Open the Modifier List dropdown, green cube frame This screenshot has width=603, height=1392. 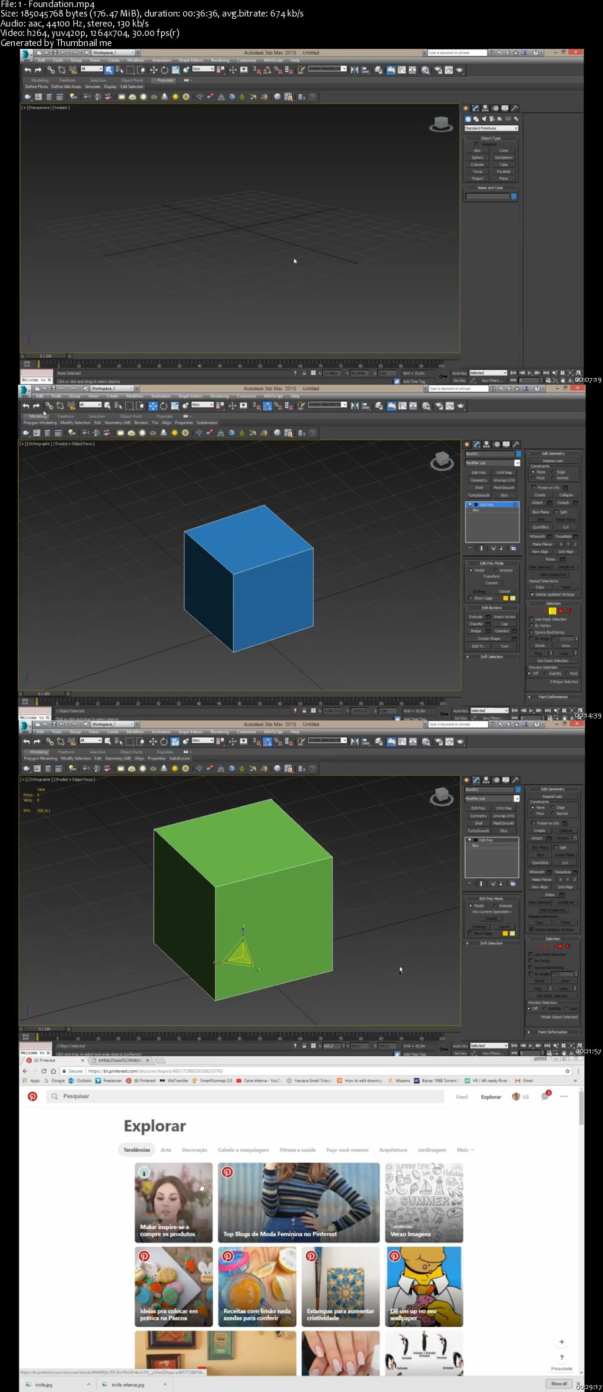click(x=492, y=799)
